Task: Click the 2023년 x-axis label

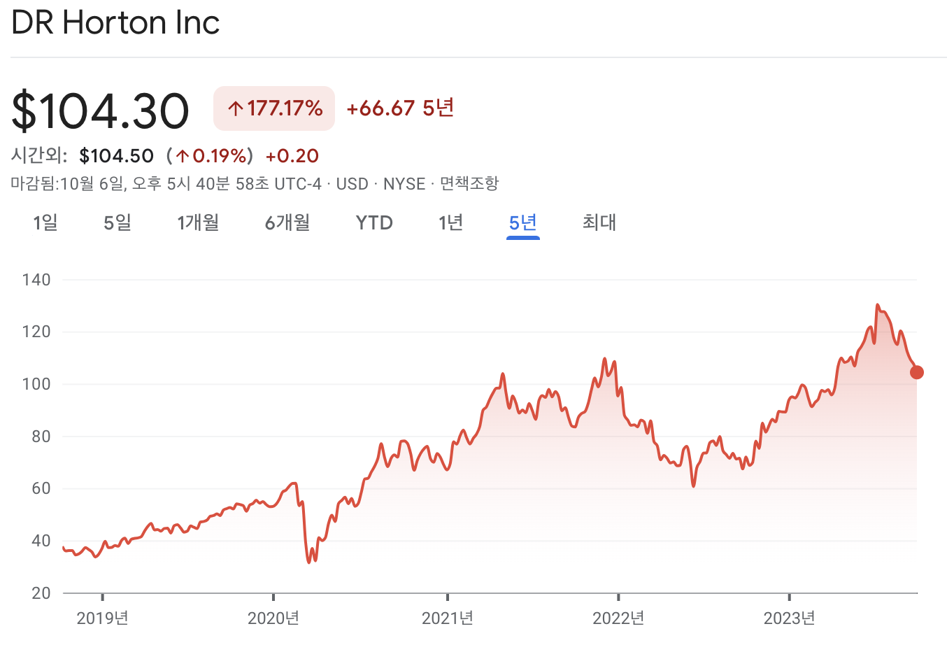Action: (789, 618)
